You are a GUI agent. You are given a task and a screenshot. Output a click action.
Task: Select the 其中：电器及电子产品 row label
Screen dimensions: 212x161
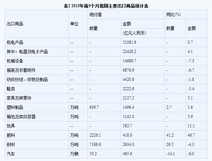tap(27, 52)
